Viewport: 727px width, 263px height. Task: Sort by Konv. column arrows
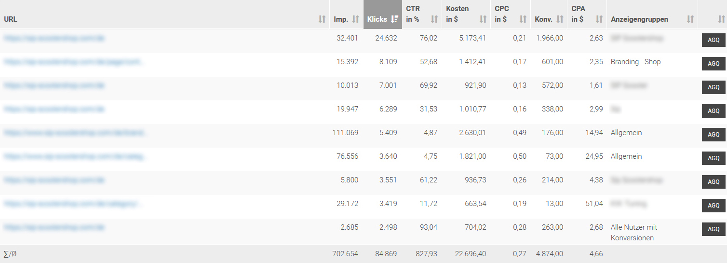[x=560, y=19]
